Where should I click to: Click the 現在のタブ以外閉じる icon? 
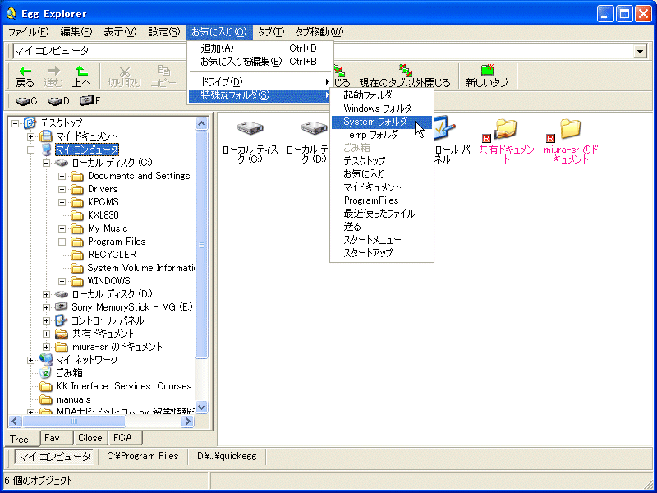pyautogui.click(x=405, y=70)
